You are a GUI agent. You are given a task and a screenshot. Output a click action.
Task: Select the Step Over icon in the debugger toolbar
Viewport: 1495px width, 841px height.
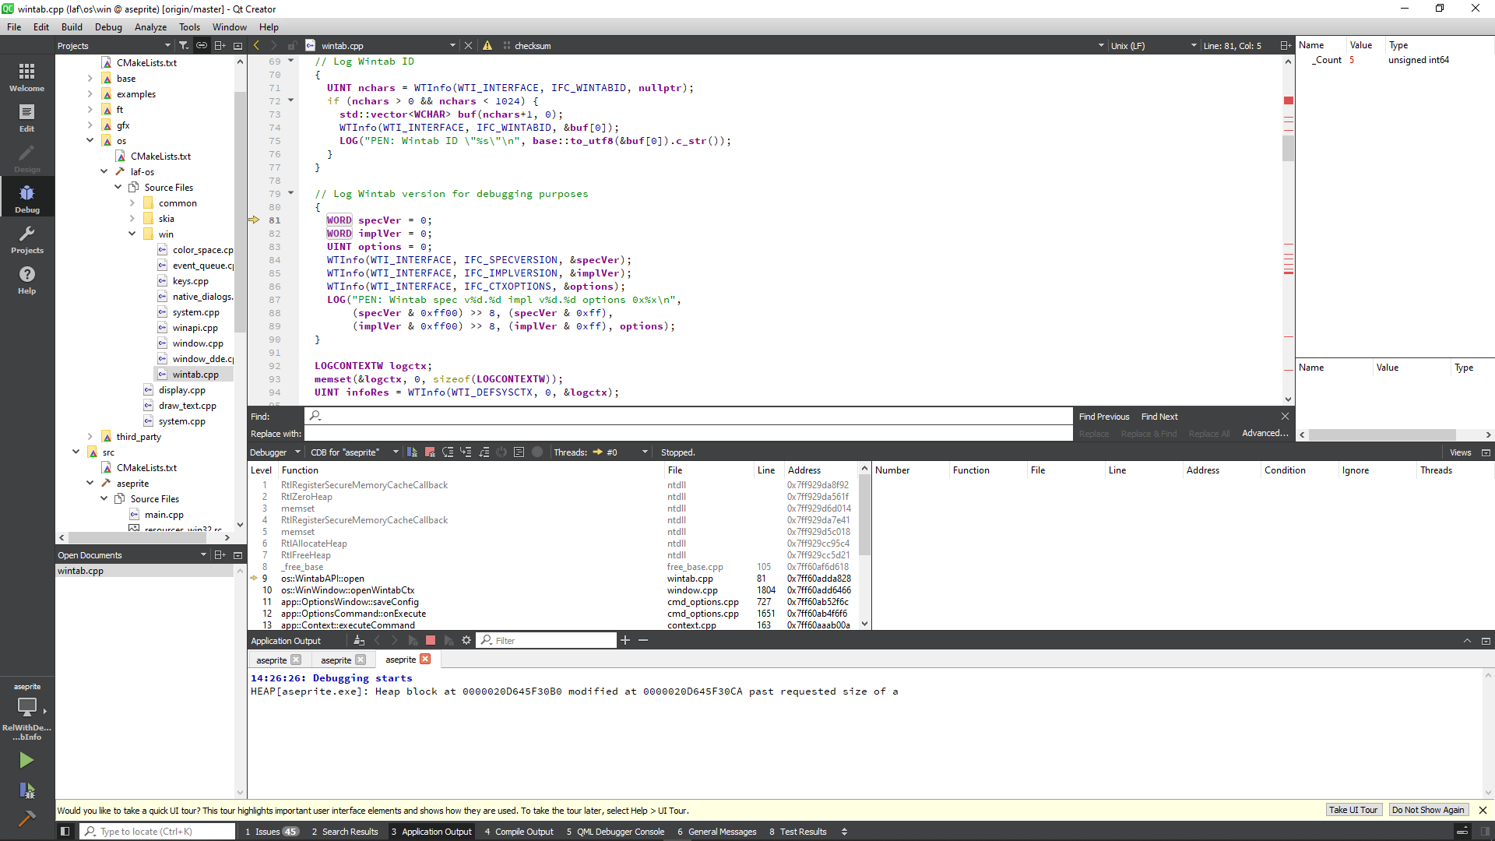448,452
